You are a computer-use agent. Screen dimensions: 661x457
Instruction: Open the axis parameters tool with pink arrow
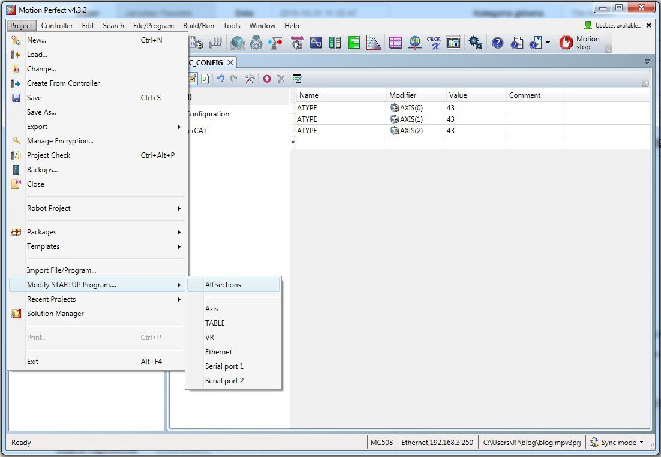297,43
